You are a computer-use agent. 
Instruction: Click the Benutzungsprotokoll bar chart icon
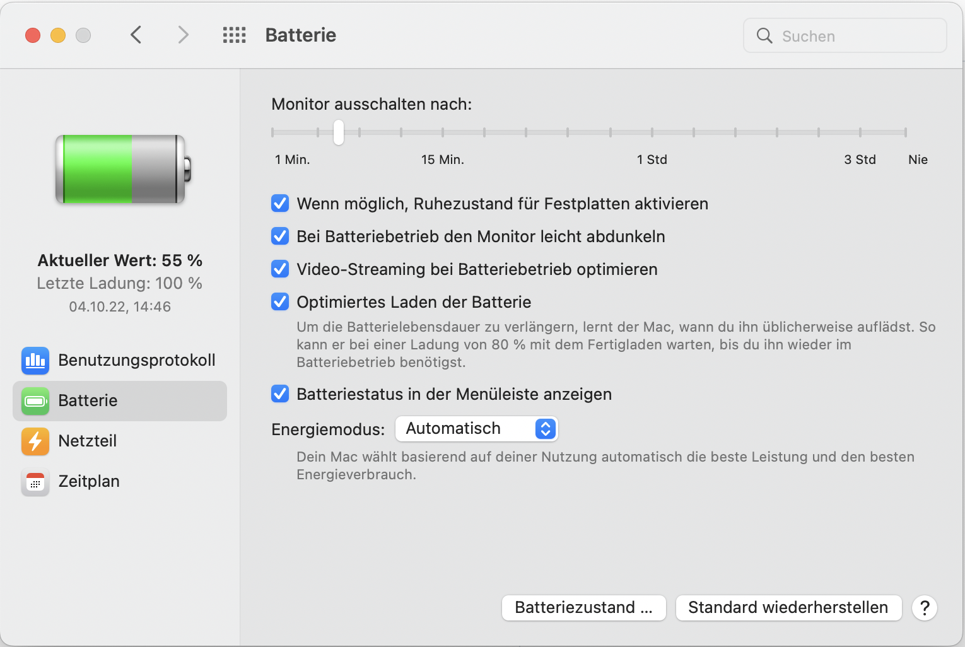(x=35, y=361)
